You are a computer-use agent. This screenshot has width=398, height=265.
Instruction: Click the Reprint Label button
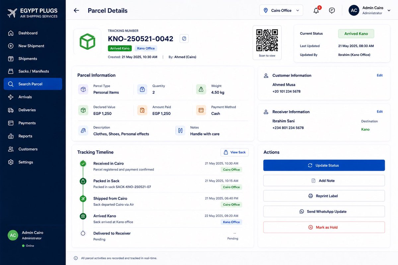324,196
